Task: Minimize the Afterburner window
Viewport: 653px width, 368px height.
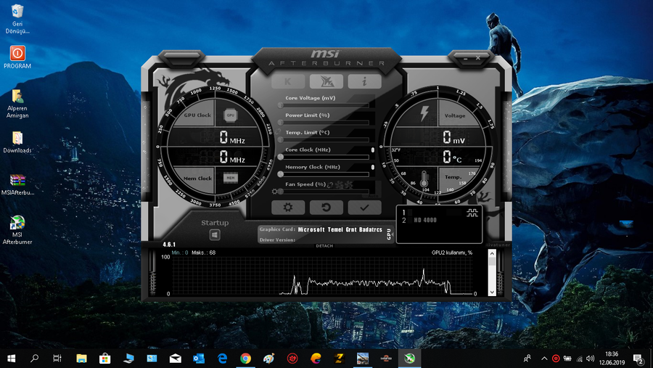Action: (466, 59)
